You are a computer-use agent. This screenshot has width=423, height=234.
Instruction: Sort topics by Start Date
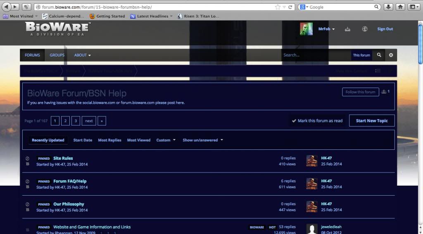[83, 140]
